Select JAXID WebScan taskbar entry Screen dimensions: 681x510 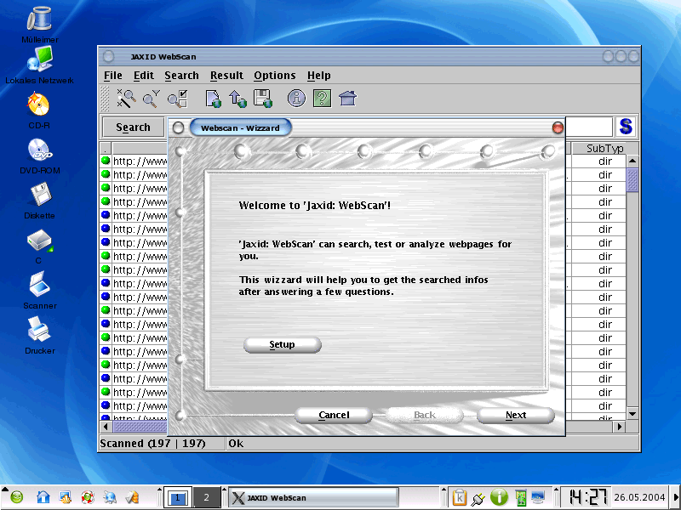click(x=313, y=497)
